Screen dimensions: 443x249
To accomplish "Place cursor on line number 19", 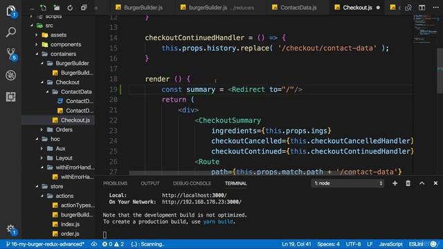I will (114, 89).
